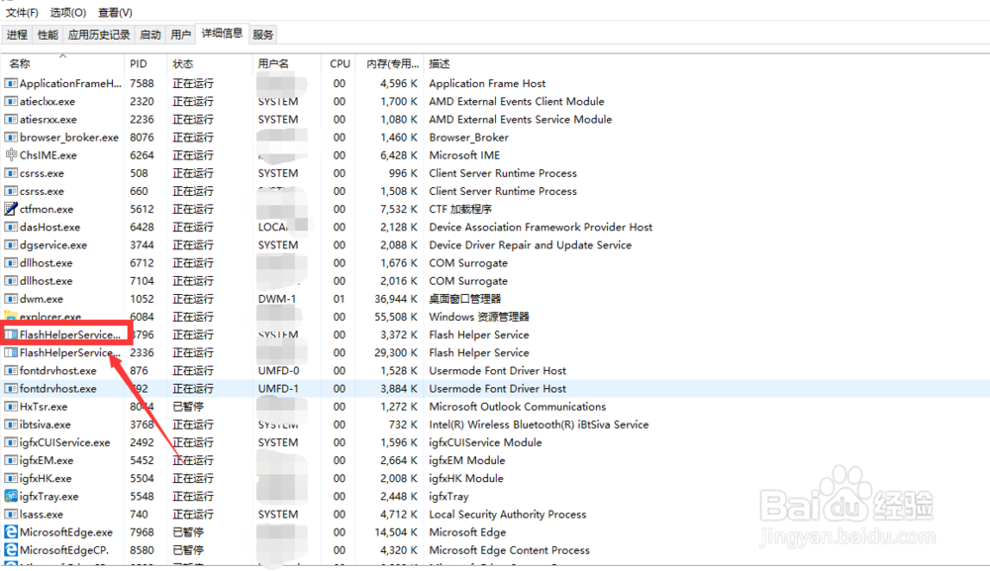Screen dimensions: 990x571
Task: Switch to the 性能 tab
Action: tap(48, 35)
